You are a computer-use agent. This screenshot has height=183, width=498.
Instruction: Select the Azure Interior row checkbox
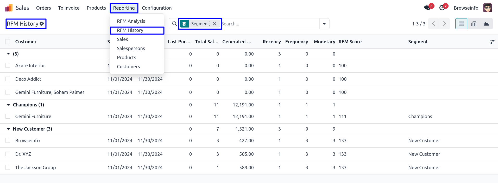pyautogui.click(x=8, y=66)
